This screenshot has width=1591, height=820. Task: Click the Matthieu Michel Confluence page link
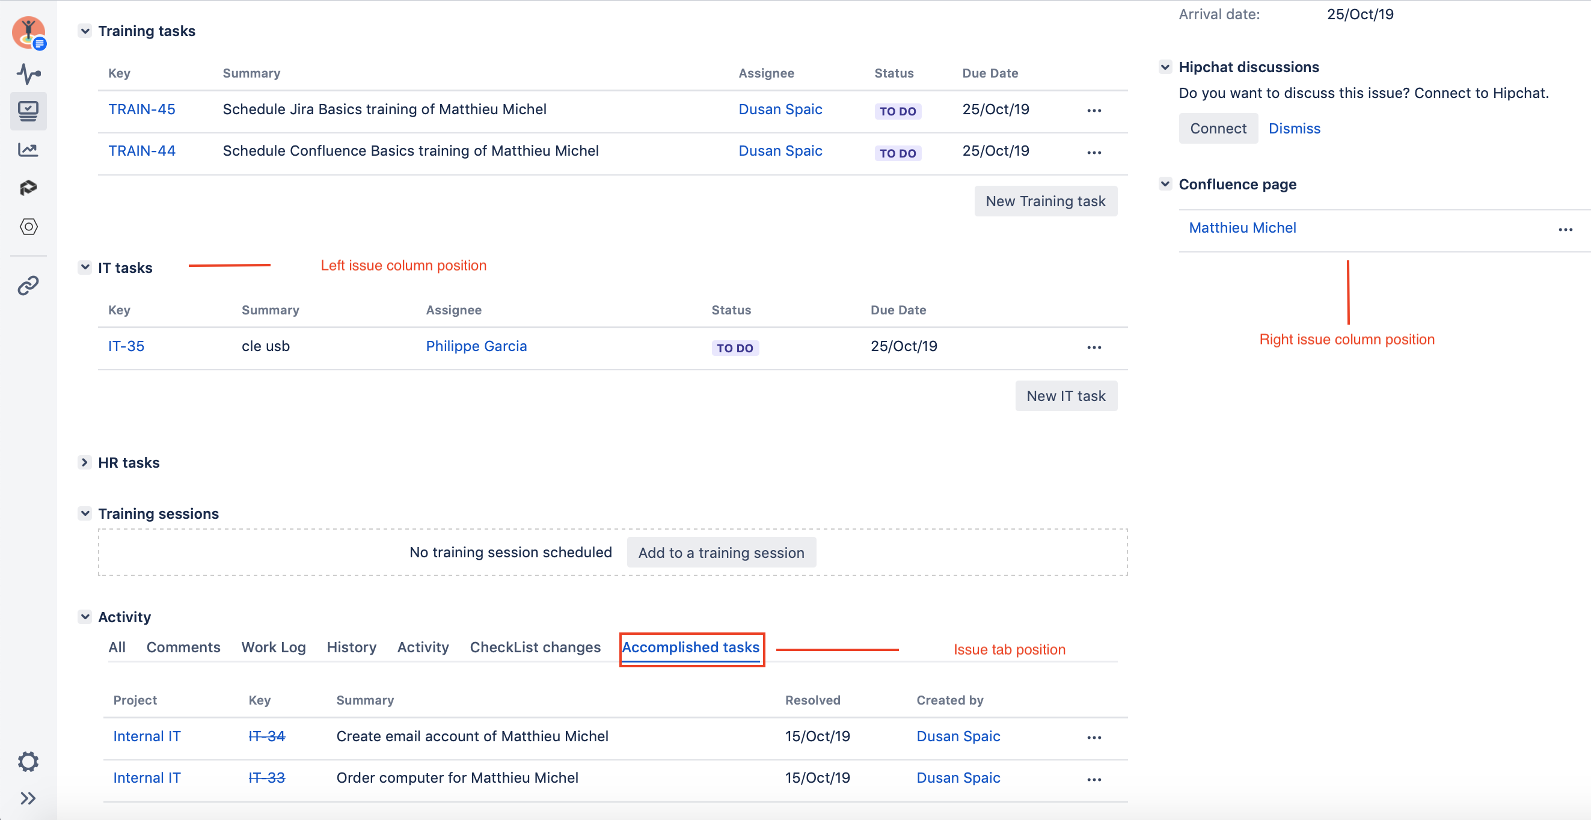(1242, 227)
